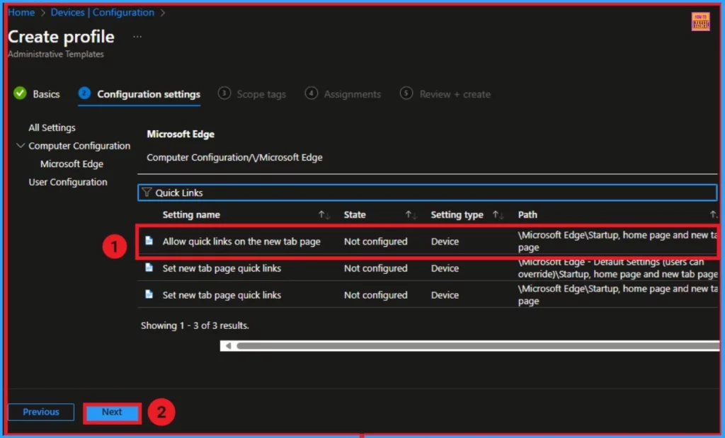Screen dimensions: 725x438
Task: Switch to the Scope tags step
Action: point(252,94)
